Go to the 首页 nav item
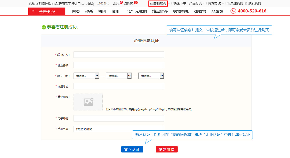This screenshot has width=290, height=158. pyautogui.click(x=76, y=11)
